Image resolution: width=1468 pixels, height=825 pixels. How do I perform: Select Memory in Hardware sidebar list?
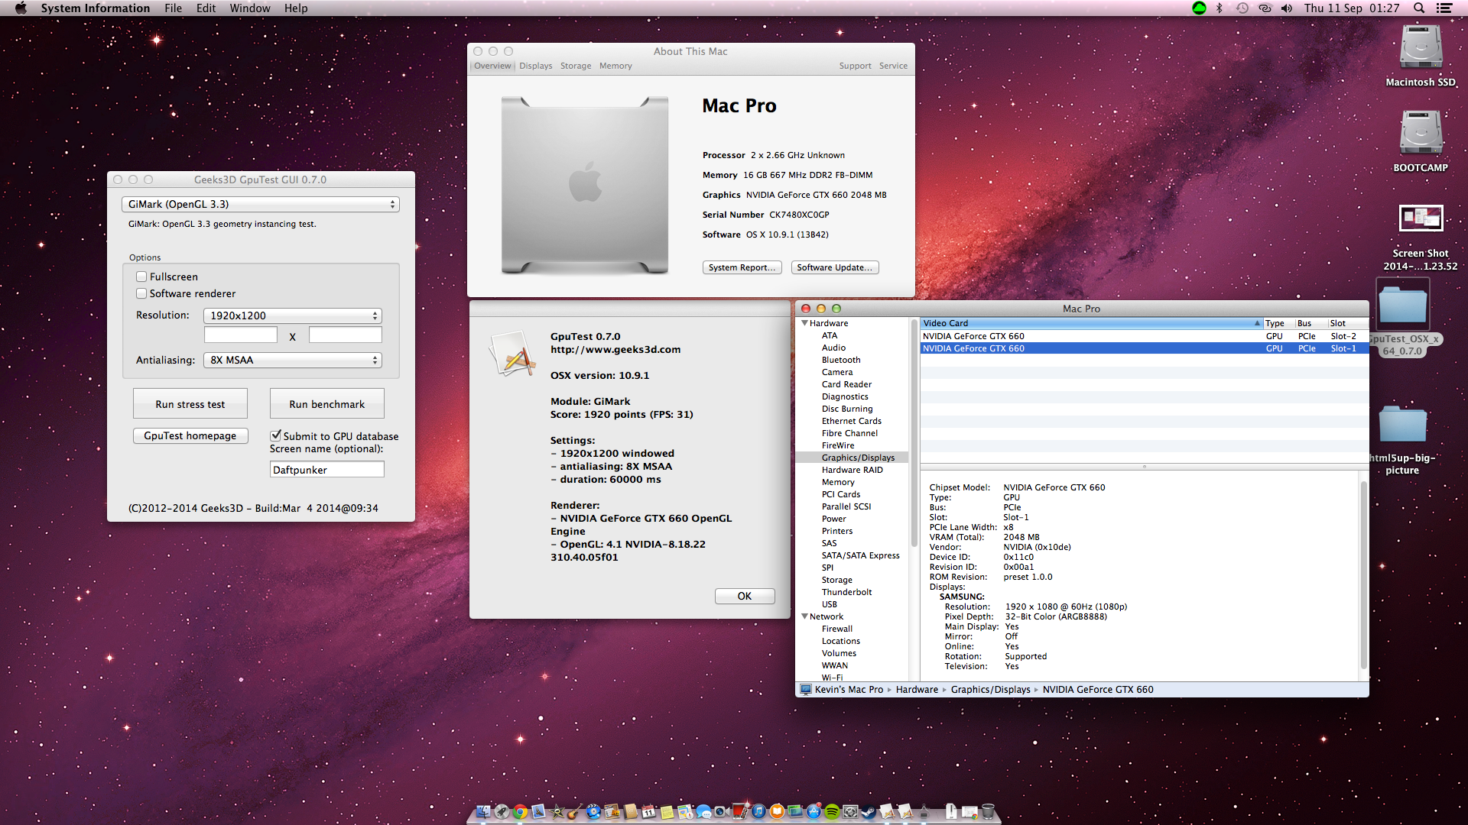point(838,482)
